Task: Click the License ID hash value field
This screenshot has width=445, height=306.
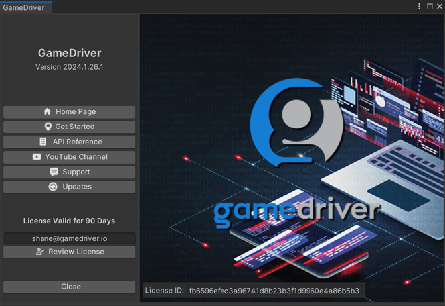Action: click(274, 291)
